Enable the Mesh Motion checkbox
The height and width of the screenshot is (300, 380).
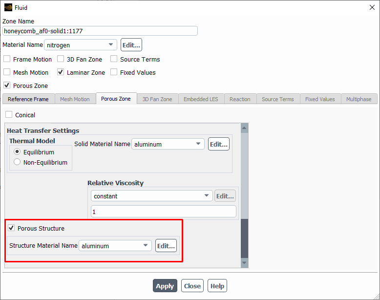pos(7,72)
